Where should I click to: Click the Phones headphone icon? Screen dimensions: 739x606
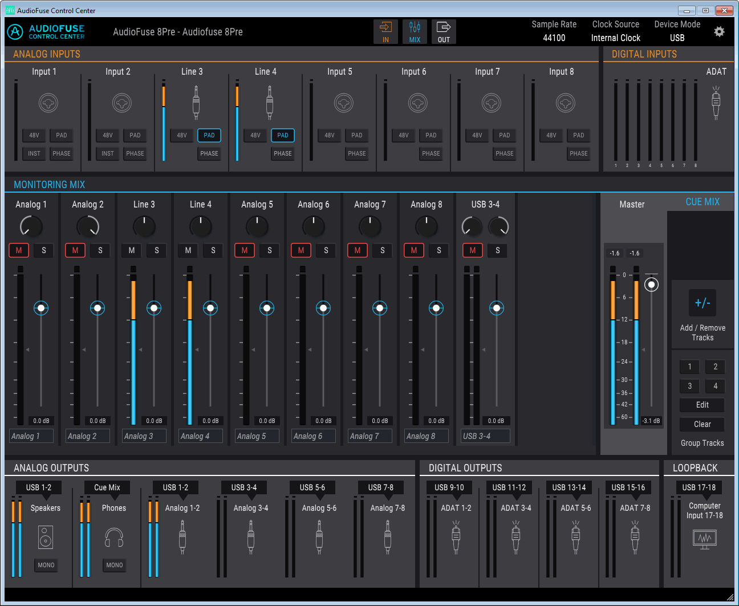tap(114, 538)
